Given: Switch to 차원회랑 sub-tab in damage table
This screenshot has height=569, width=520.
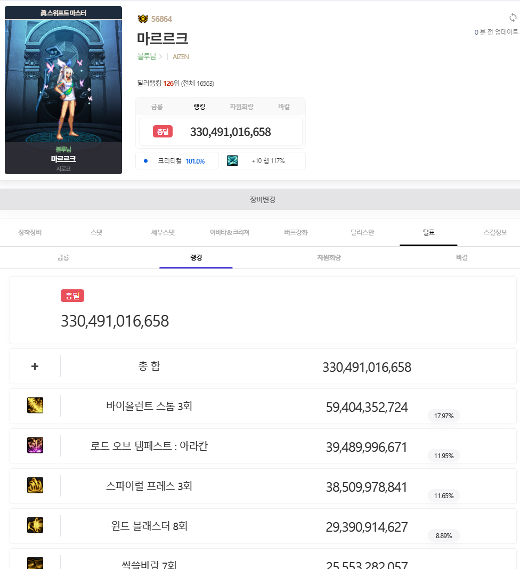Looking at the screenshot, I should 329,258.
